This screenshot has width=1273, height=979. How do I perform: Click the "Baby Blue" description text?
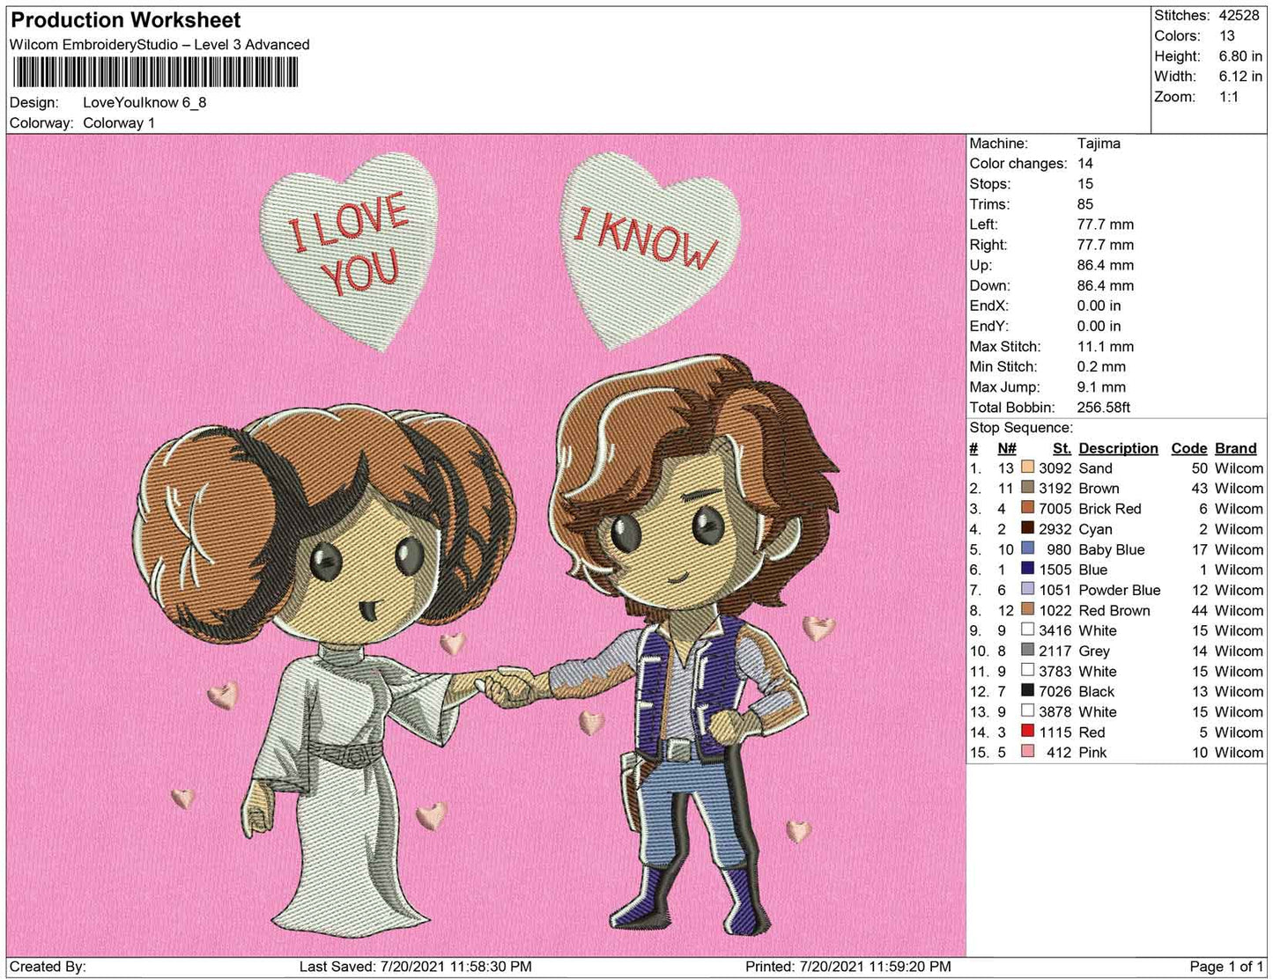coord(1111,549)
